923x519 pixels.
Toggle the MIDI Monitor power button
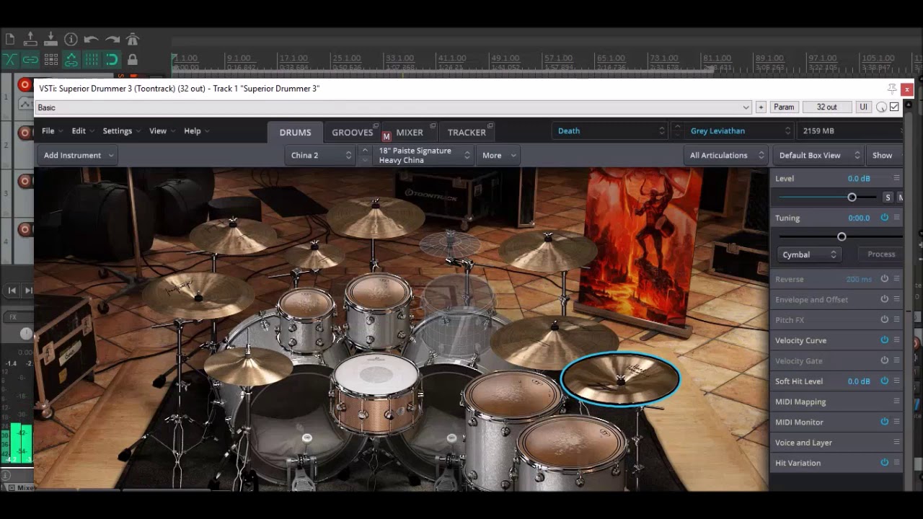click(x=884, y=422)
